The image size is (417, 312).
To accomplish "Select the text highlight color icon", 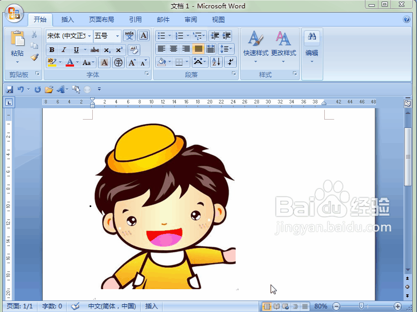I will pos(52,61).
